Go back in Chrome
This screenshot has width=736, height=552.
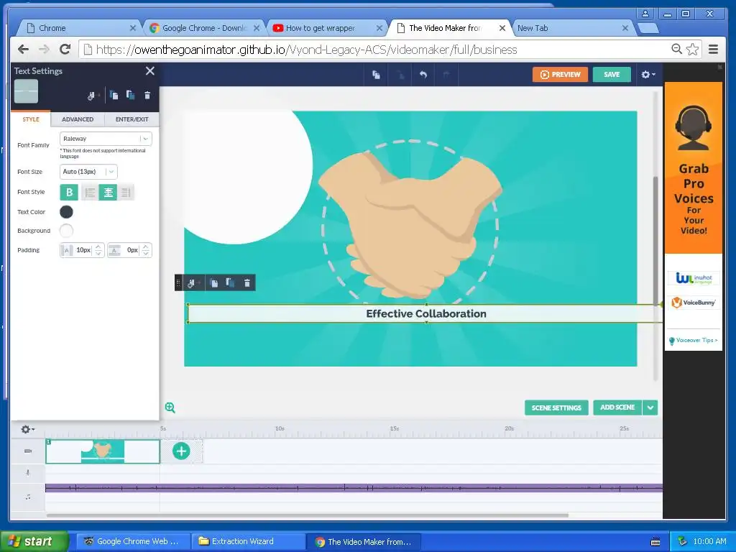[x=23, y=50]
